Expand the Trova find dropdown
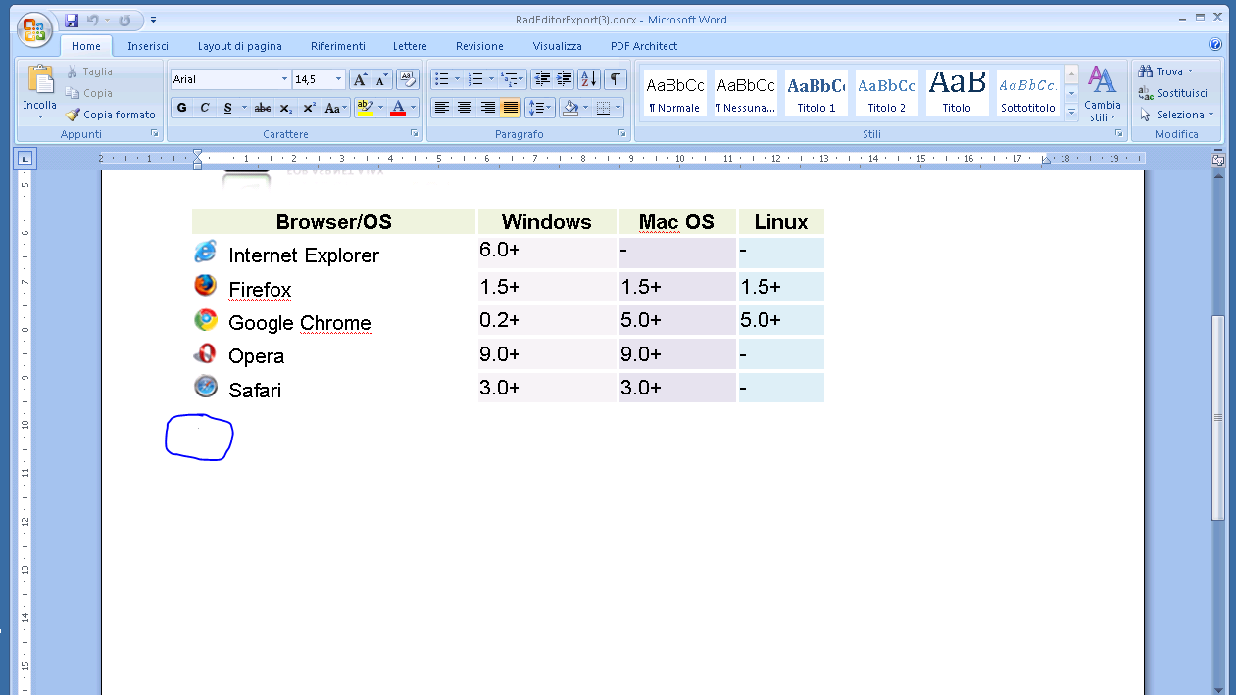1236x695 pixels. tap(1190, 71)
